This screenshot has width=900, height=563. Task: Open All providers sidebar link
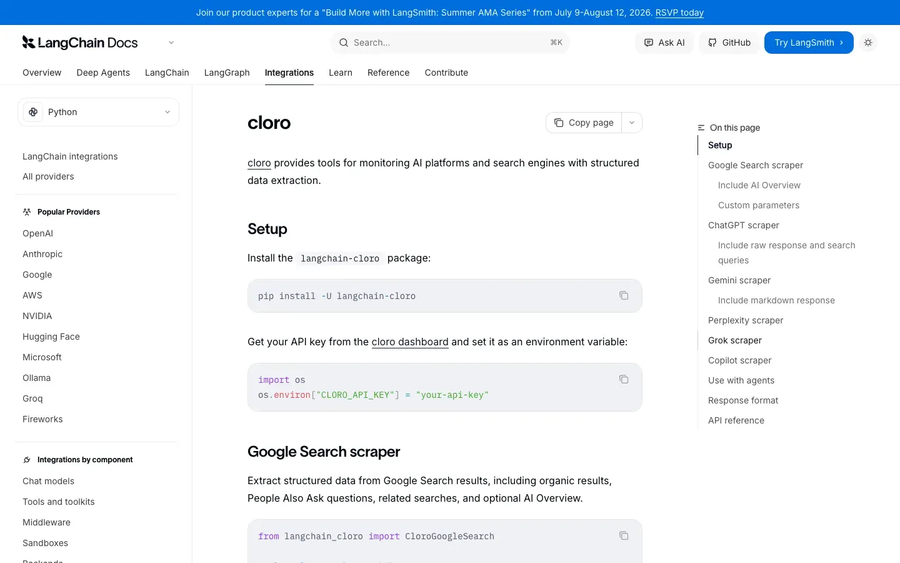pos(48,176)
